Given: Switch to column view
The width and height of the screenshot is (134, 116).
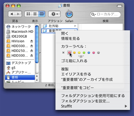Looking at the screenshot, I should point(41,14).
